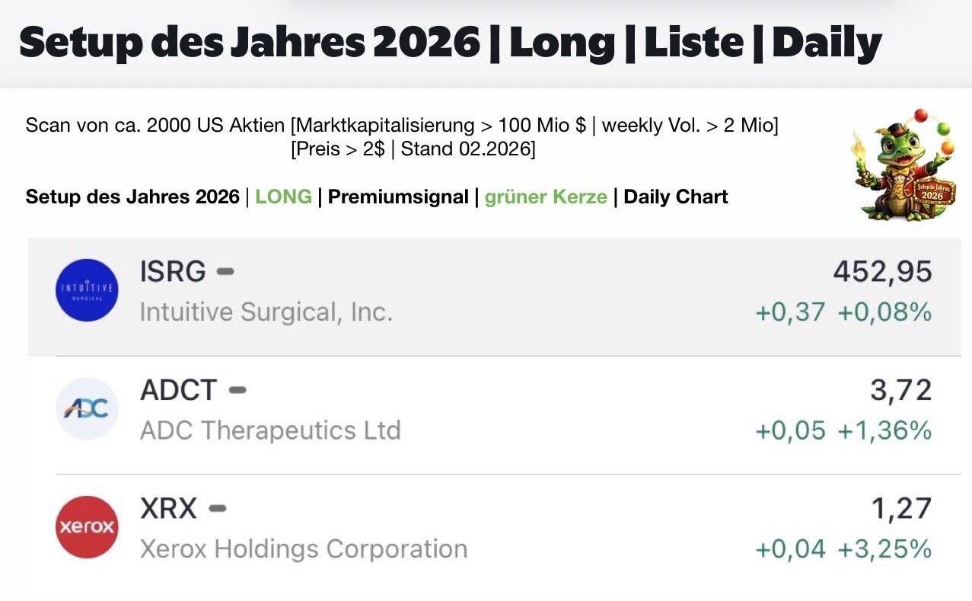Click the green LONG label

[283, 197]
